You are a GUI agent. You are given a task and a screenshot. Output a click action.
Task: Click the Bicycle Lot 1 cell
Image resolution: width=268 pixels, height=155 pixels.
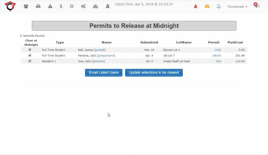[184, 50]
